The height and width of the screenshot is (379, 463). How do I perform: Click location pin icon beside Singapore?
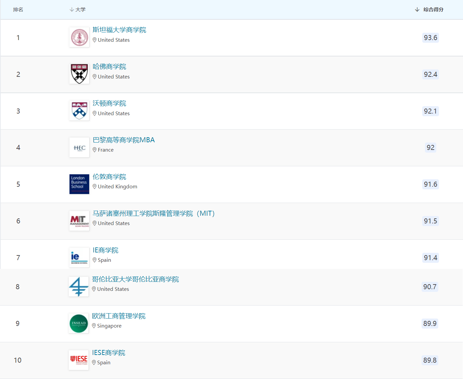(x=94, y=326)
